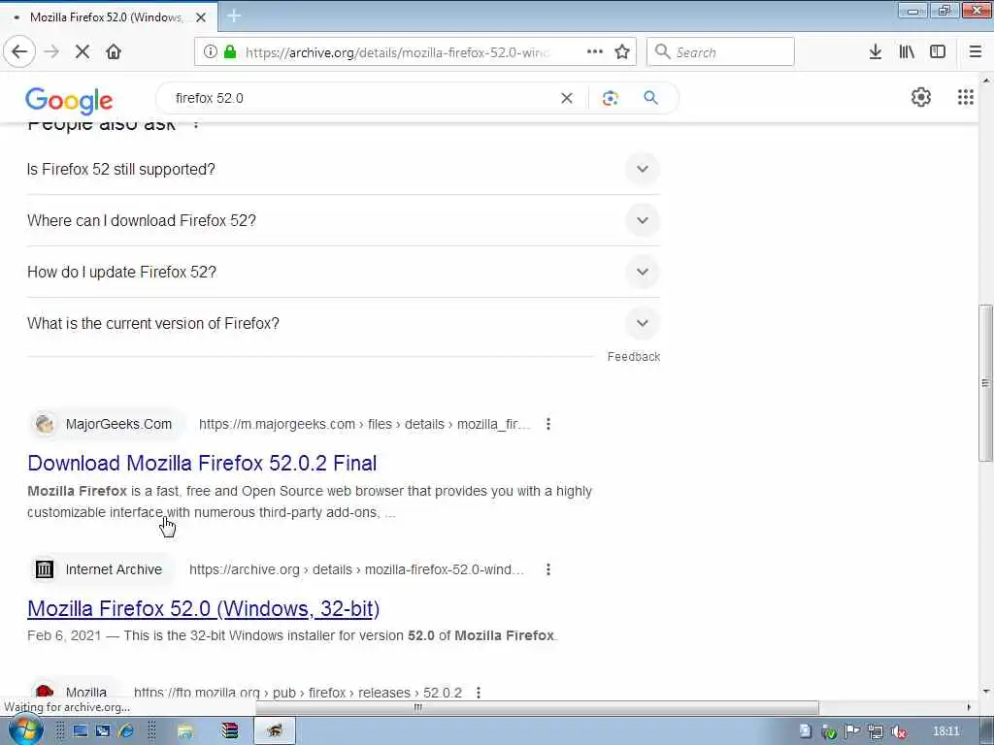Focus the Firefox Search box
Screen dimensions: 994x745
coord(720,52)
